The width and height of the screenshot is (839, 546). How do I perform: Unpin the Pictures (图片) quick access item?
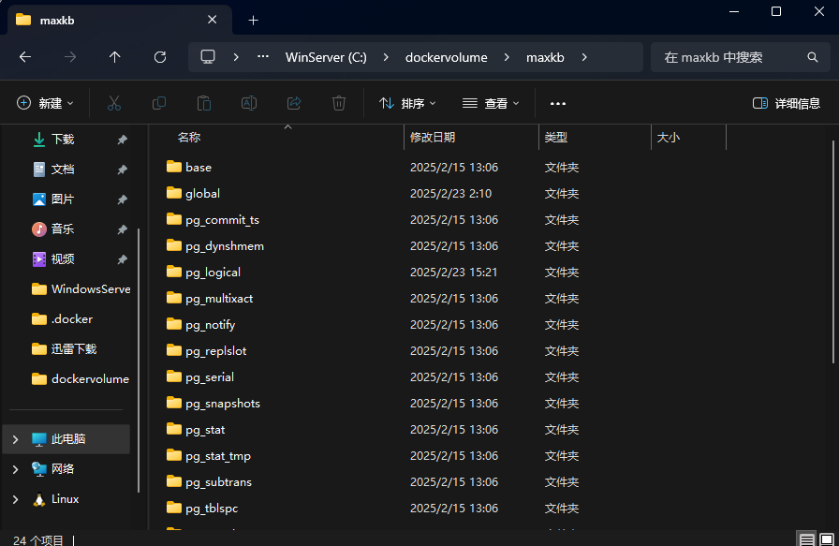coord(122,199)
